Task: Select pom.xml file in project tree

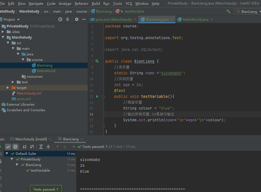Action: pyautogui.click(x=23, y=99)
